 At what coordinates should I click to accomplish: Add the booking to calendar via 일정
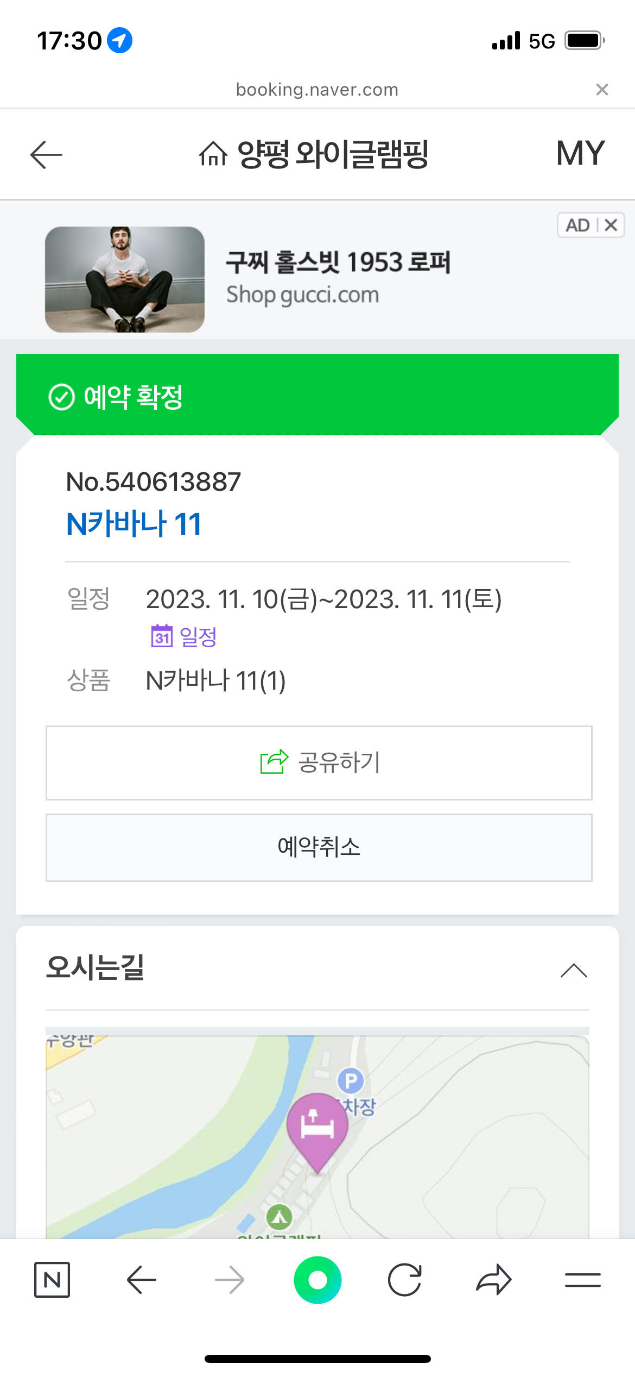184,636
